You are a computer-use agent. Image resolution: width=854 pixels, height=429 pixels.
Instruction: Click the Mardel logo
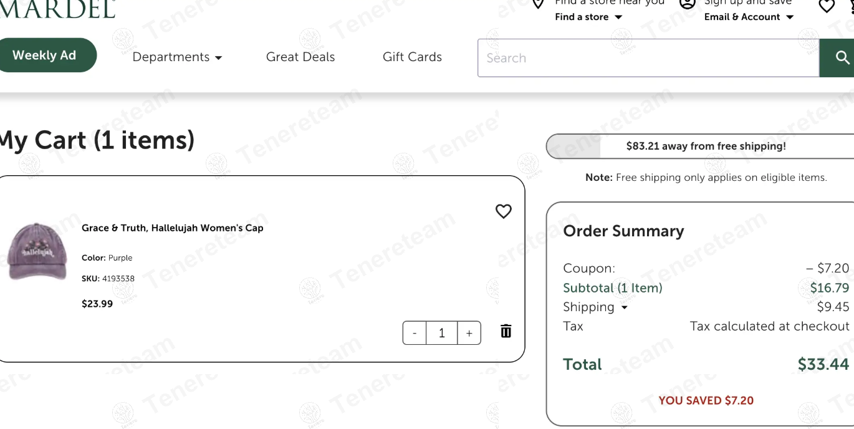click(57, 9)
